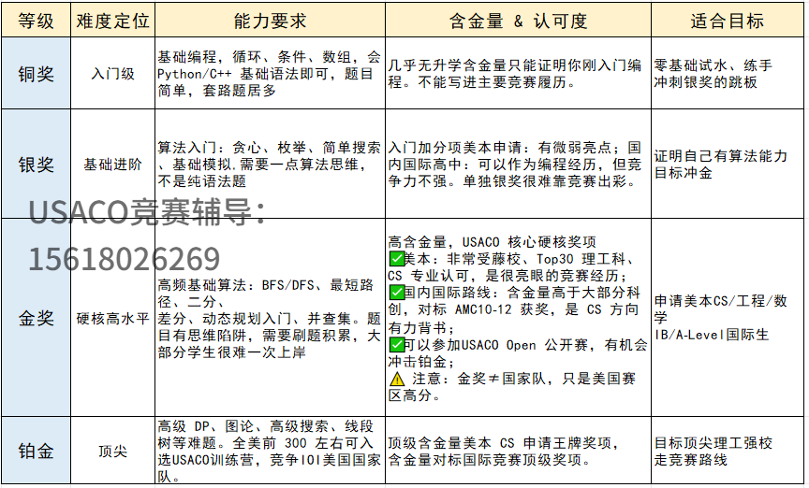
Task: Click the 基础进阶 difficulty cell
Action: tap(112, 164)
